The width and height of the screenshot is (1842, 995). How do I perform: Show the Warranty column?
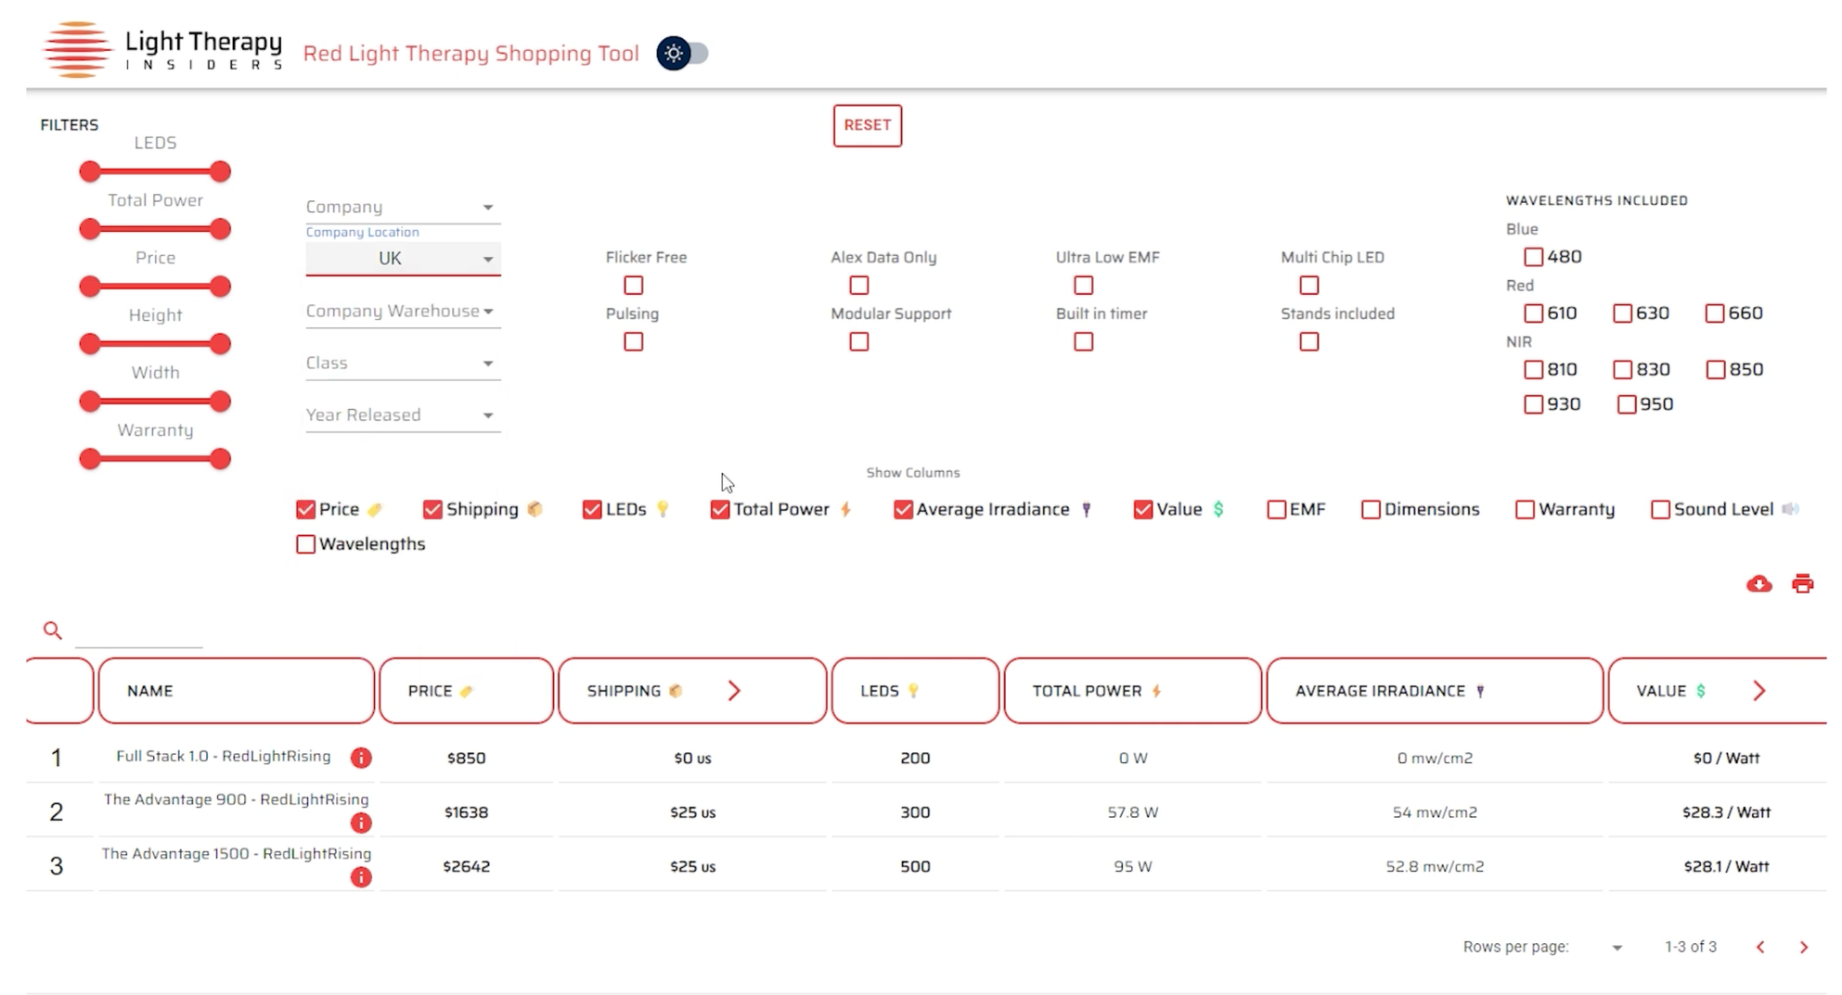(x=1525, y=510)
